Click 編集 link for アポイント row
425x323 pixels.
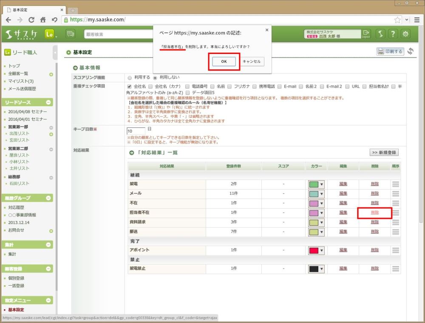(343, 250)
